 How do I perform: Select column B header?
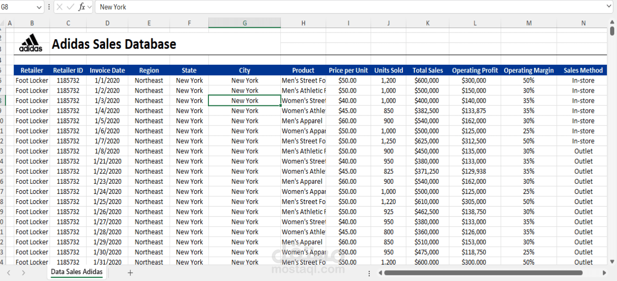coord(32,23)
